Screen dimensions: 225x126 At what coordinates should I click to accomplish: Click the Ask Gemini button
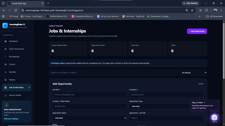coord(190,3)
